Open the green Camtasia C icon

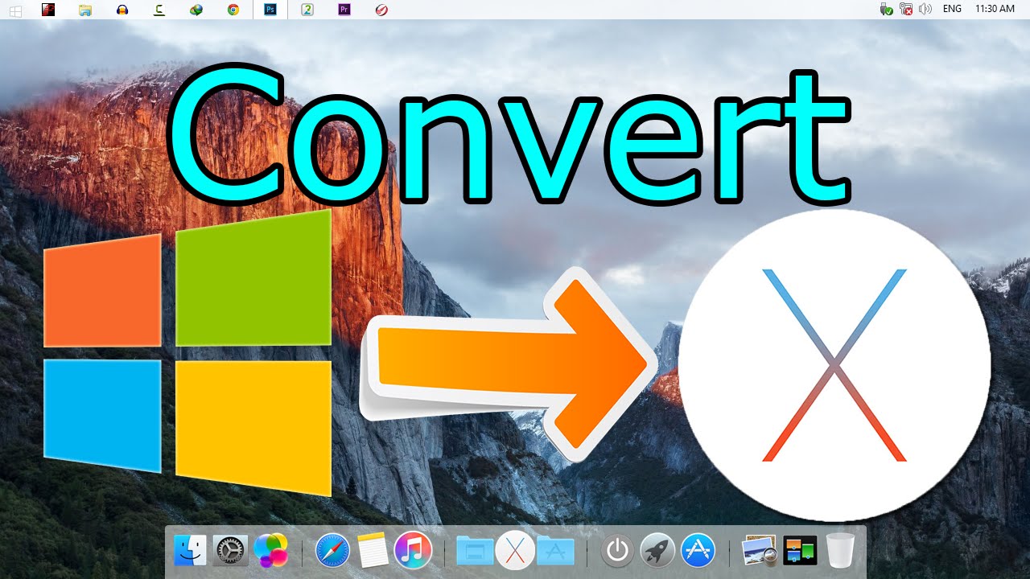(x=159, y=10)
